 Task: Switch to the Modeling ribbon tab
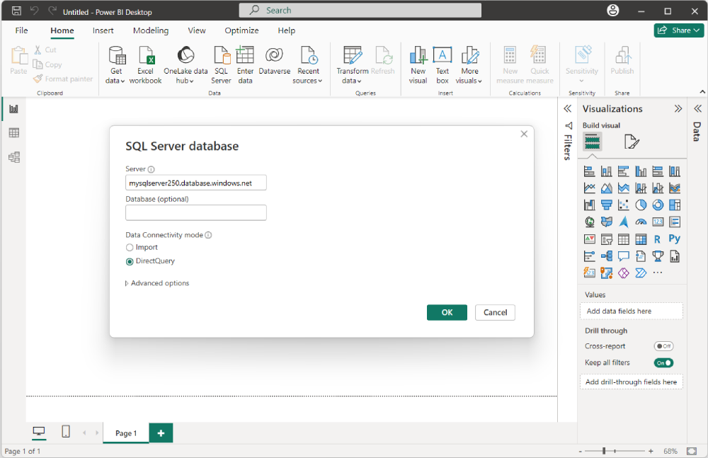pyautogui.click(x=151, y=30)
